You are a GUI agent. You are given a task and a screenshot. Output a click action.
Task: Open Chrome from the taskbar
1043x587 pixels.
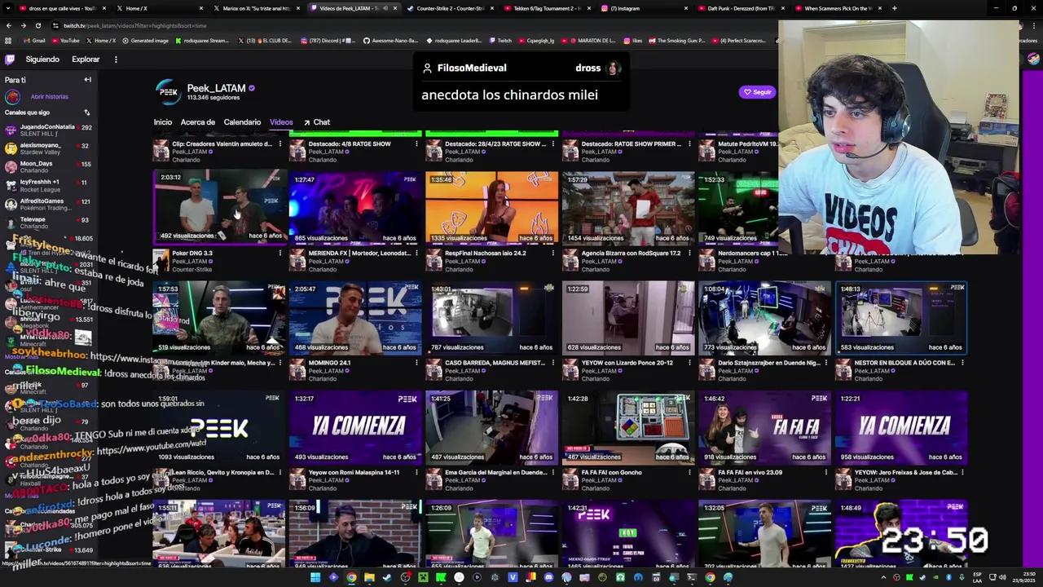tap(351, 578)
